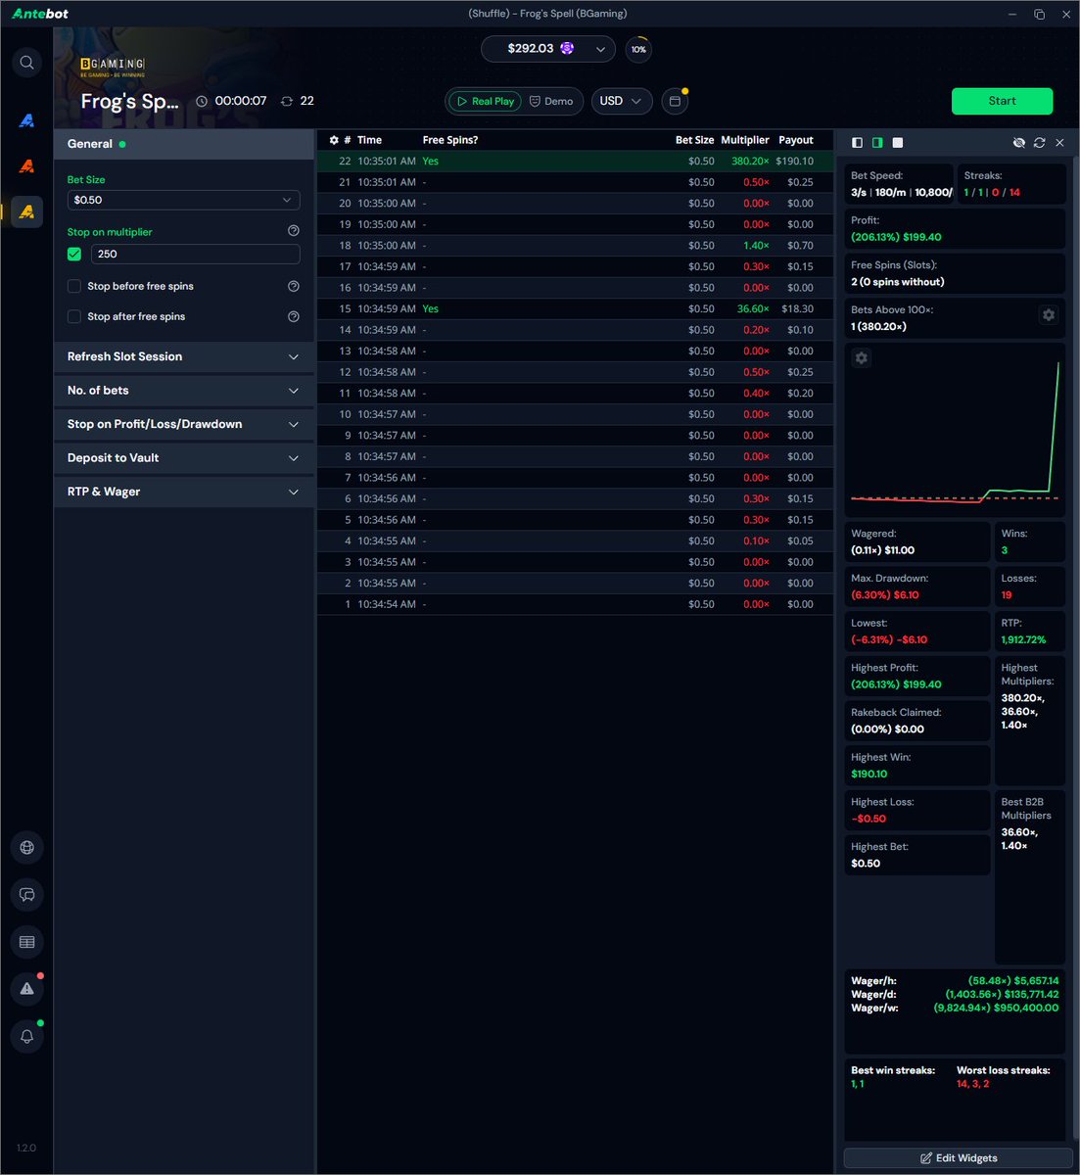1080x1175 pixels.
Task: Switch stats panel to left-dock layout
Action: tap(858, 143)
